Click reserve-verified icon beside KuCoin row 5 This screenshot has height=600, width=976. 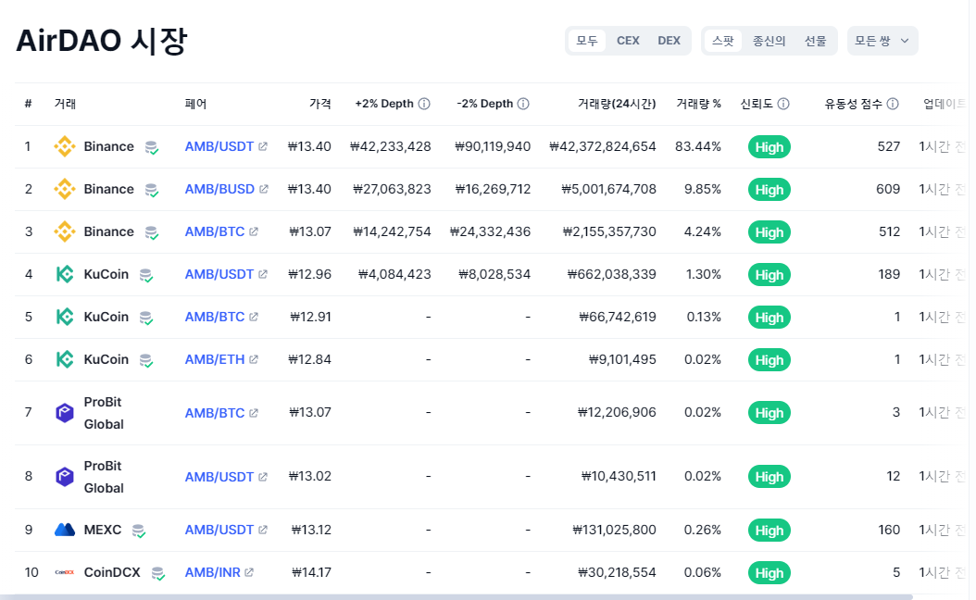point(146,318)
